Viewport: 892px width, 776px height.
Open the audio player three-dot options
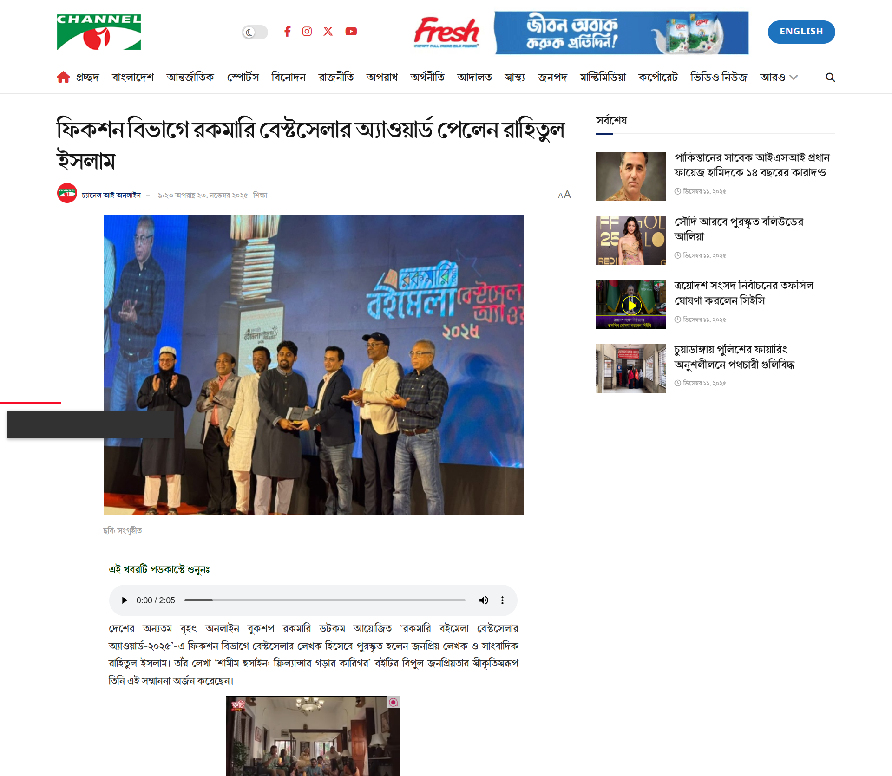(502, 600)
